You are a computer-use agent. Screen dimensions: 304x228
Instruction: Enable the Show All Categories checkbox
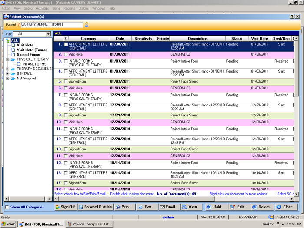7,208
